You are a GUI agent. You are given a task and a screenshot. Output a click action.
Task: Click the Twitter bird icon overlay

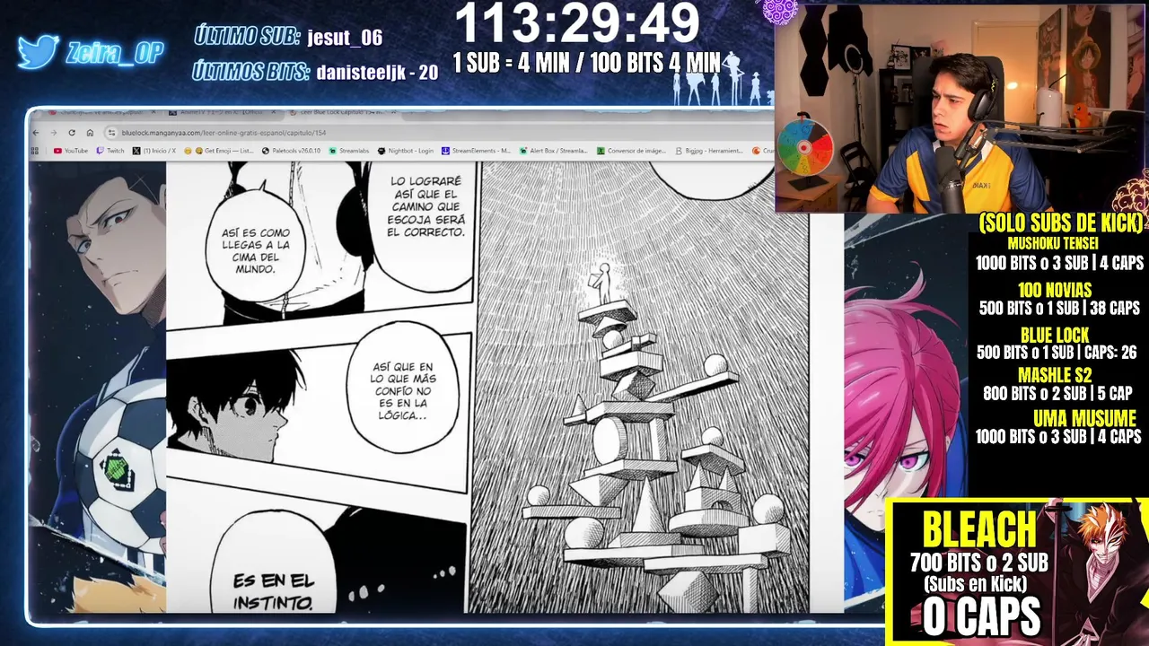[x=38, y=52]
